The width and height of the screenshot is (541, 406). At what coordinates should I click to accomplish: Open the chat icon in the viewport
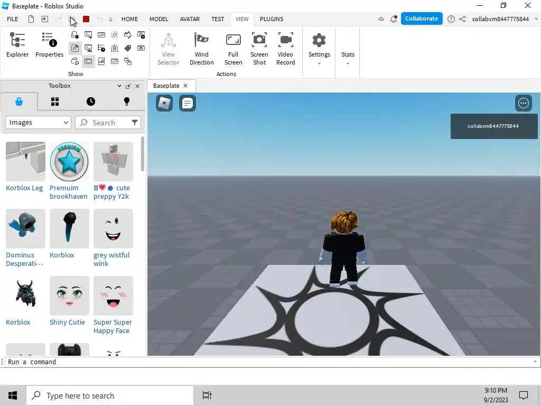[188, 103]
